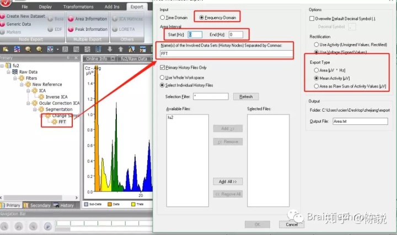The width and height of the screenshot is (397, 235).
Task: Click the clipboard paste toolbar icon
Action: [6, 49]
